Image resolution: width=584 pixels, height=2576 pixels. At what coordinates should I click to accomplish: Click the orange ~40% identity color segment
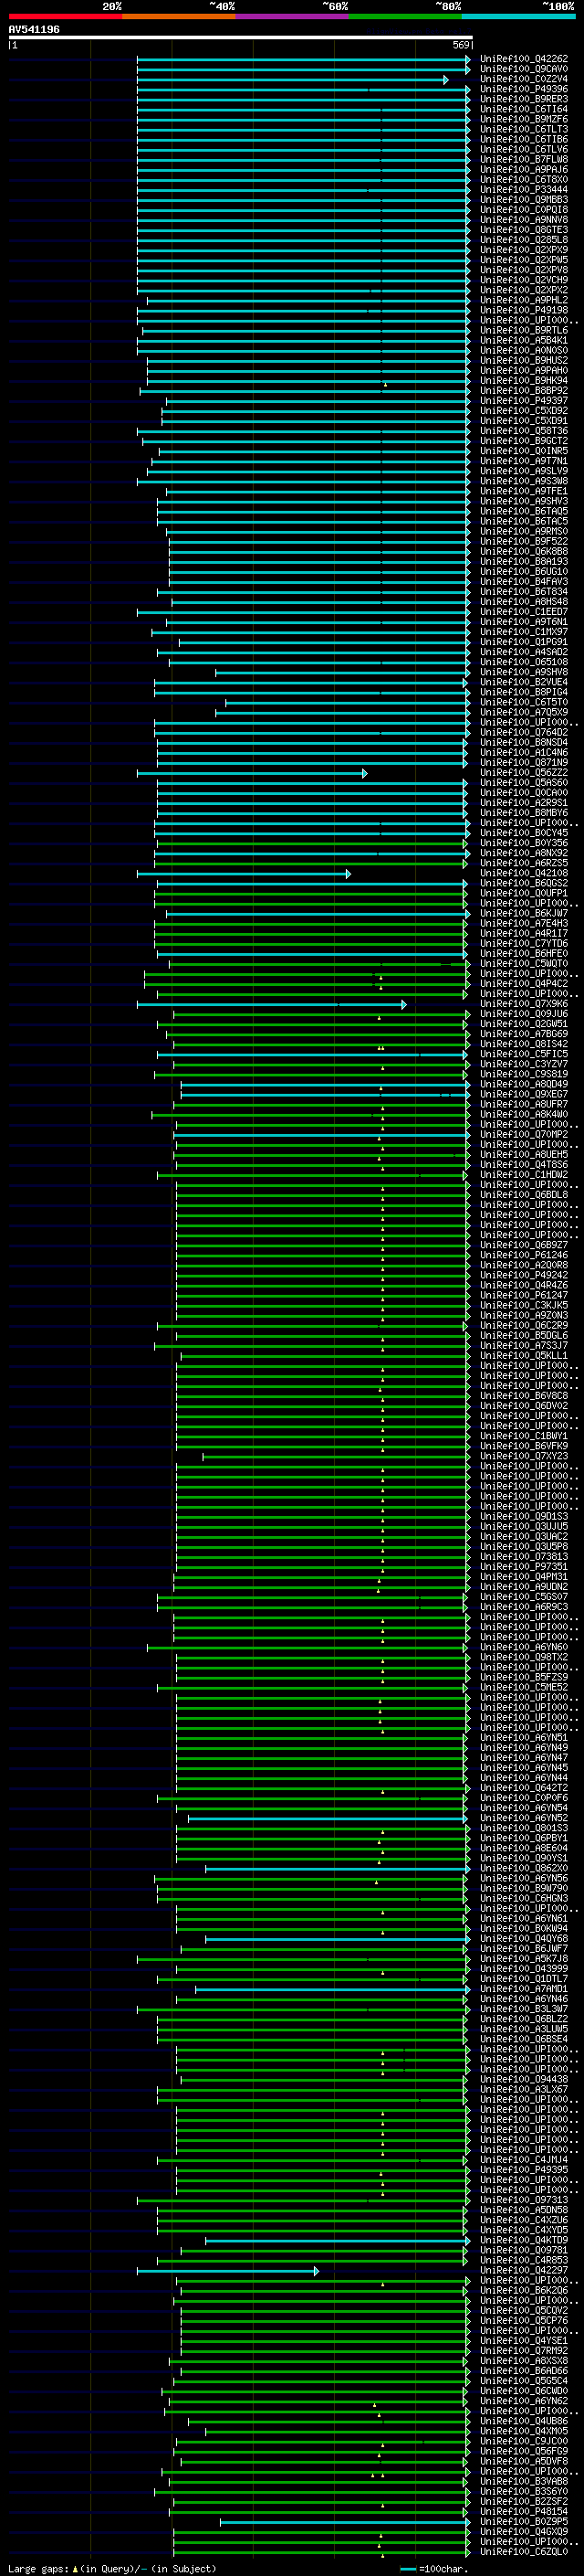click(179, 16)
